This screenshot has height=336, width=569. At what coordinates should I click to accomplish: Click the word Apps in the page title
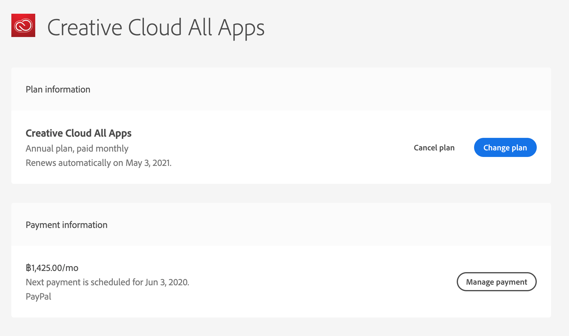click(x=241, y=28)
